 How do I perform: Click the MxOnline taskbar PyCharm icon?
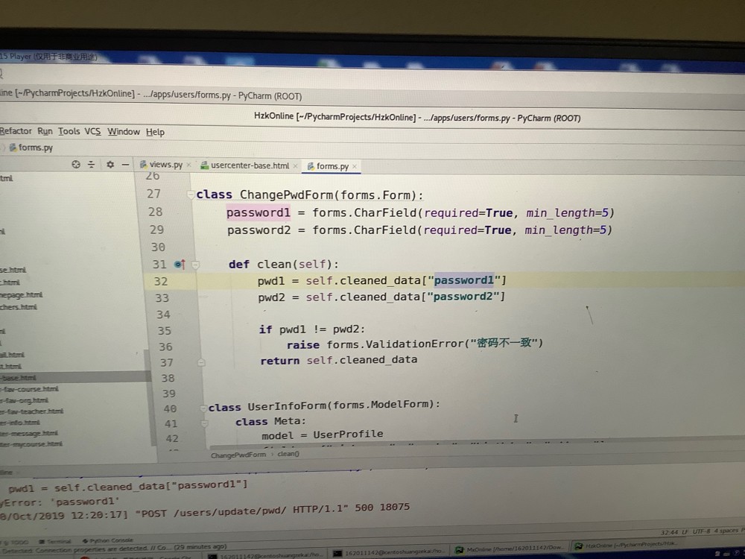(x=460, y=549)
